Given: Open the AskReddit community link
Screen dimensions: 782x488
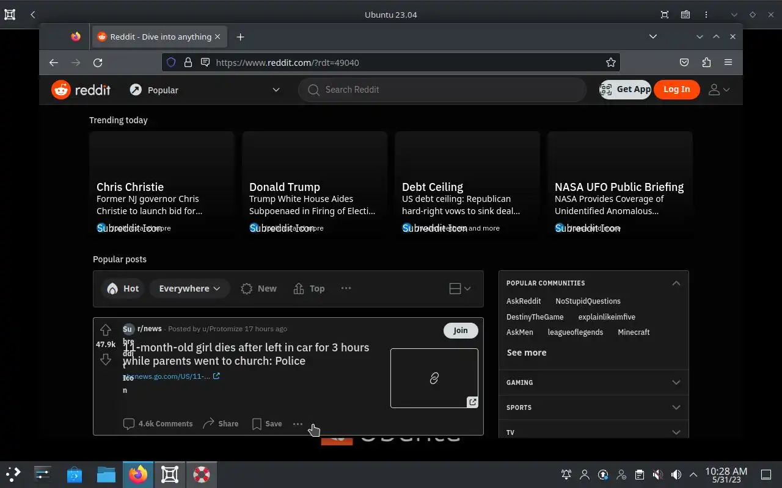Looking at the screenshot, I should (x=524, y=301).
